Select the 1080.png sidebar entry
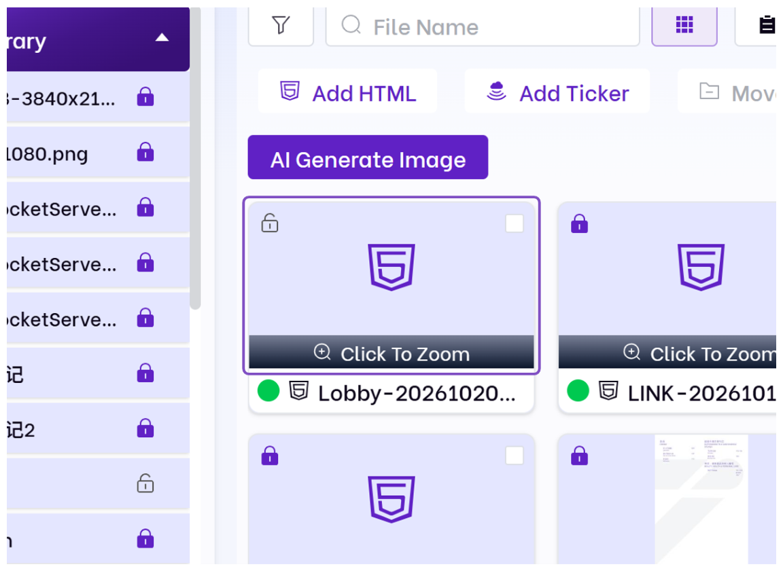783x571 pixels. click(98, 153)
